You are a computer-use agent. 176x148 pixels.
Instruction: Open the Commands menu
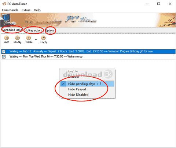(10, 10)
